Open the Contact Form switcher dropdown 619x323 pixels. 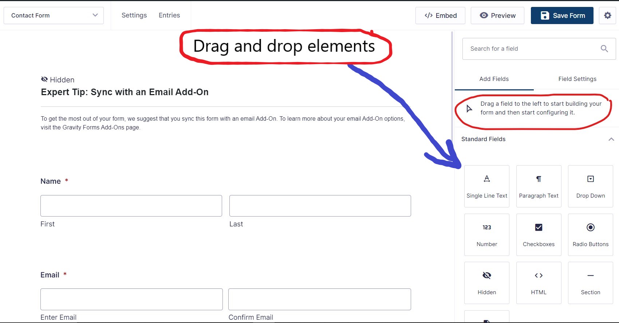54,15
